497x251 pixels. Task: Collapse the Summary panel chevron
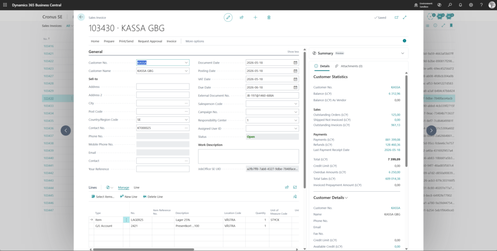[x=402, y=53]
